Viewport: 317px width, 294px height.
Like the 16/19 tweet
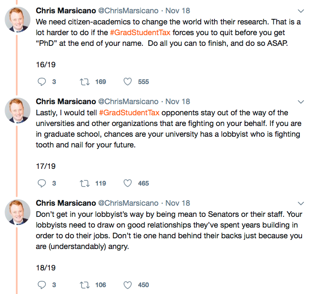pos(127,81)
